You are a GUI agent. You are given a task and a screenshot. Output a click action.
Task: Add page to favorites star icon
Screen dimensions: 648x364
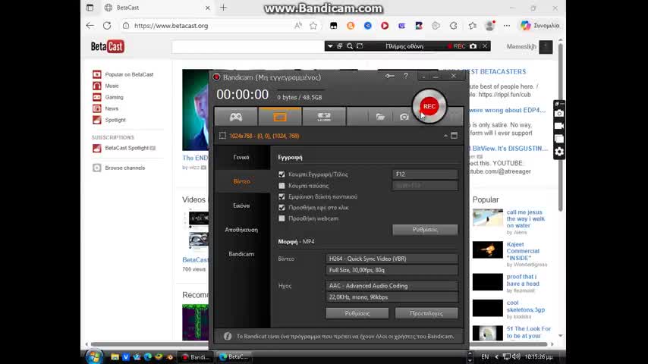point(313,26)
